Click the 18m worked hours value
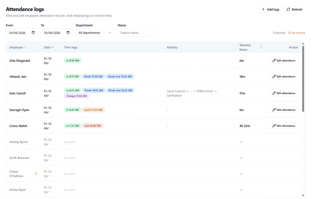Screen dimensions: 312x199 pos(242,77)
